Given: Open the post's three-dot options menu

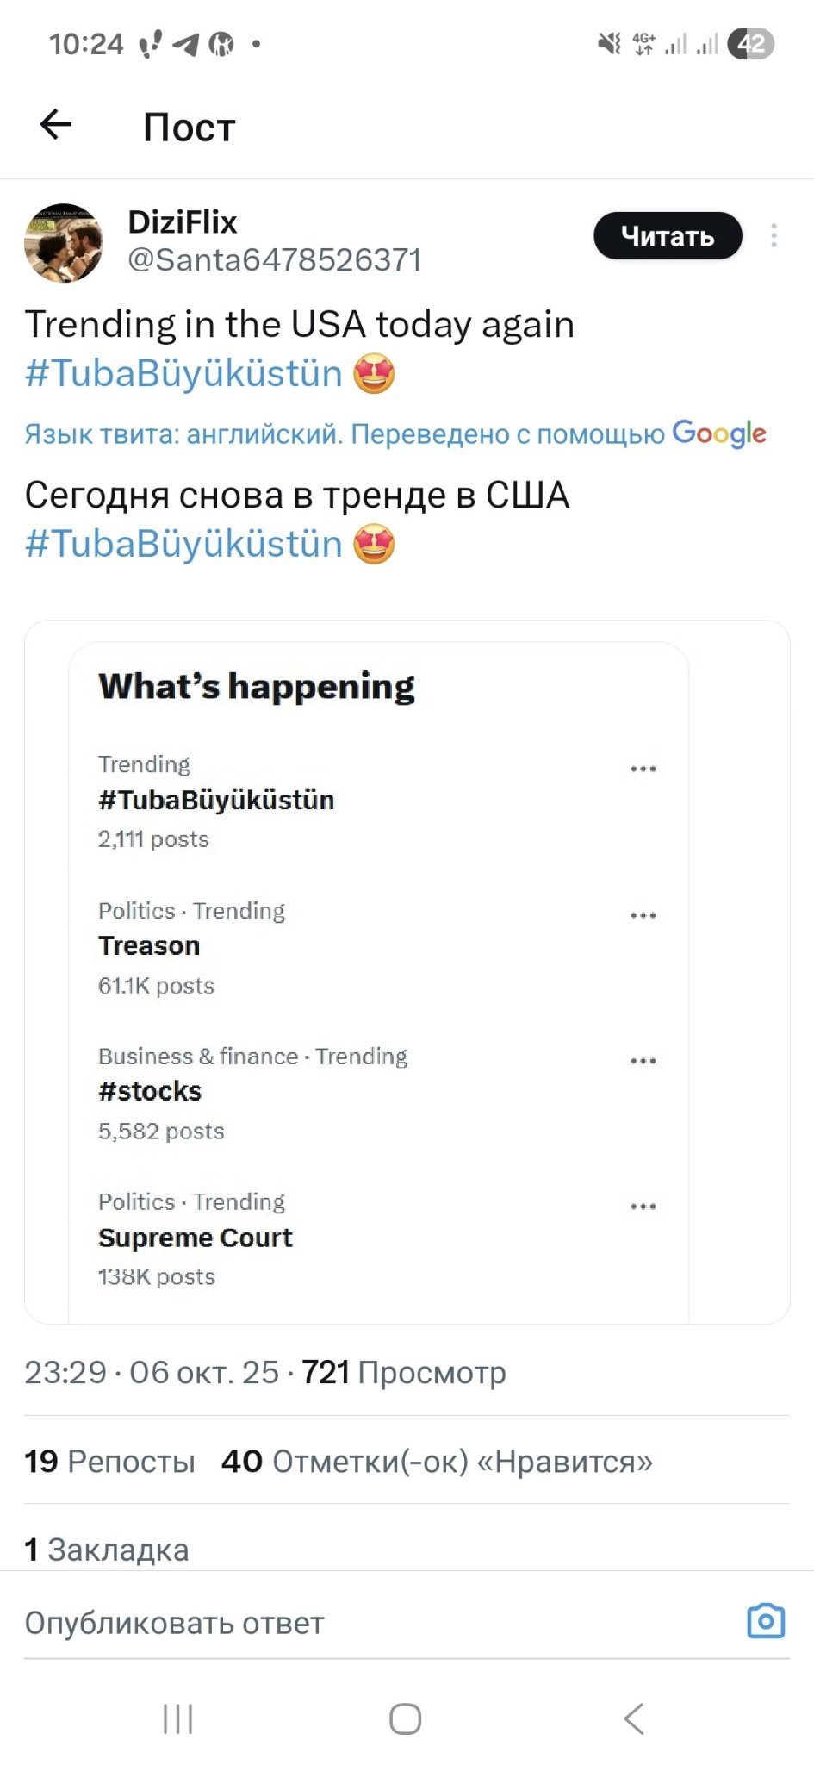Looking at the screenshot, I should coord(774,235).
